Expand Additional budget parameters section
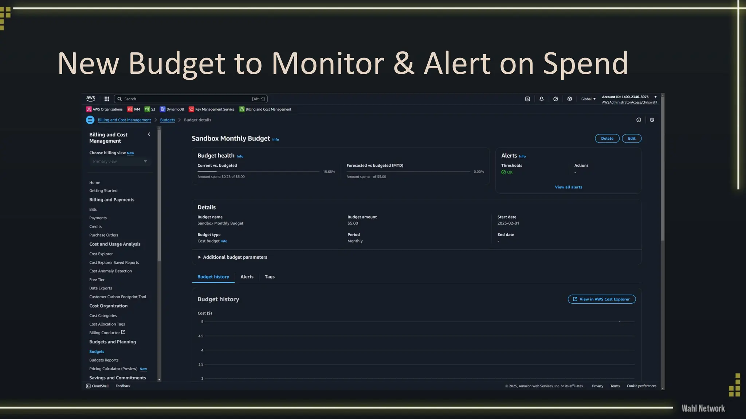This screenshot has height=419, width=746. click(x=232, y=257)
